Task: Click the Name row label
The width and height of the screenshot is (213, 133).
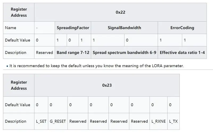Action: 19,28
